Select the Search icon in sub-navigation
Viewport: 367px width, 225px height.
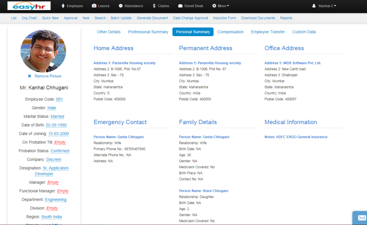tap(100, 18)
